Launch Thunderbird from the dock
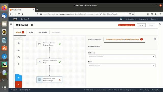 coord(4,16)
